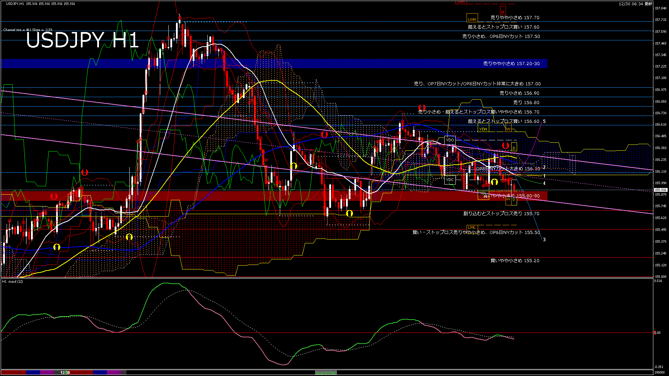Select the orange LVVH level label
The image size is (669, 376).
tap(472, 19)
